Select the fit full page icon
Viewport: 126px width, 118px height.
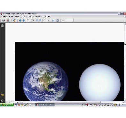coord(58,20)
